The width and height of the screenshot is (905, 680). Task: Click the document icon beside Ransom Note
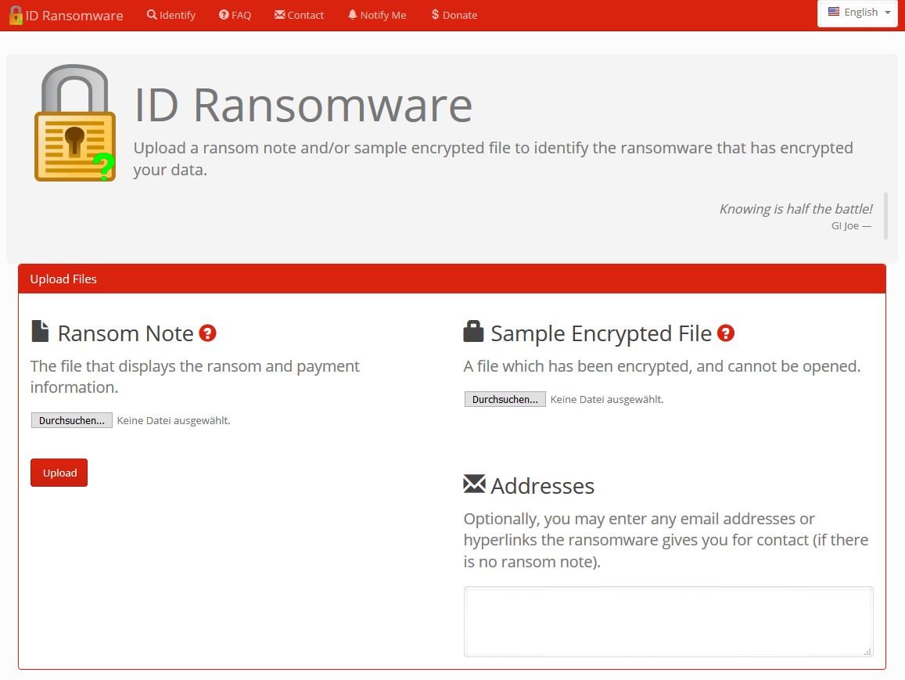click(40, 331)
